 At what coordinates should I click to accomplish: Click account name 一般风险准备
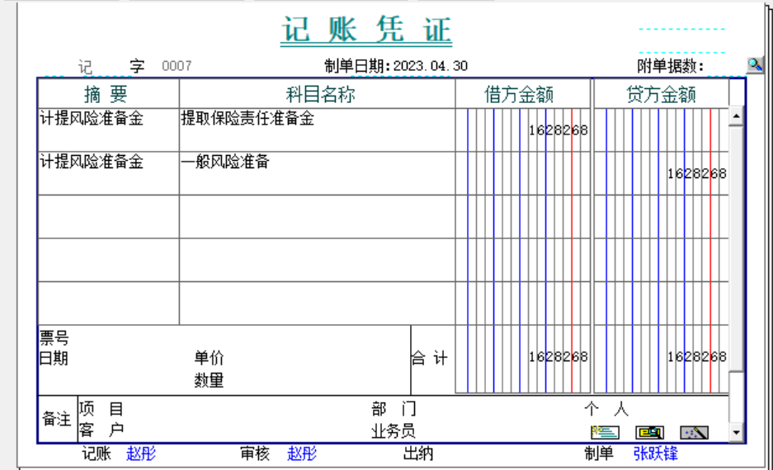pos(225,162)
